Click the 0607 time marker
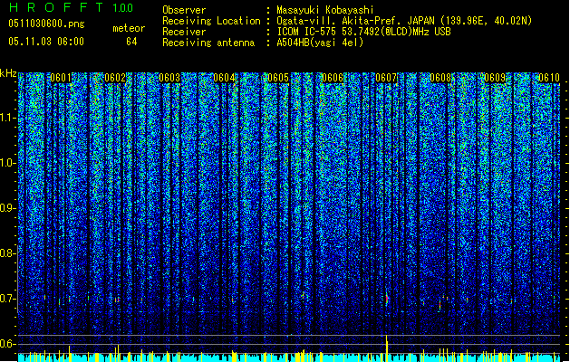This screenshot has height=362, width=570. 386,78
